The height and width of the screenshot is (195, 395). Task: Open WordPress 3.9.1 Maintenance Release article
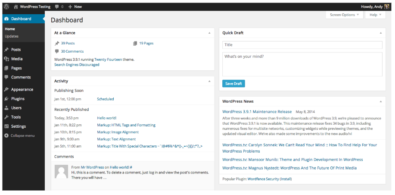[x=257, y=112]
